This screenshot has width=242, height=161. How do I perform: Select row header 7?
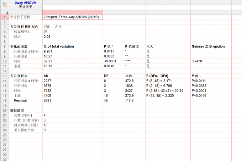pyautogui.click(x=5, y=47)
